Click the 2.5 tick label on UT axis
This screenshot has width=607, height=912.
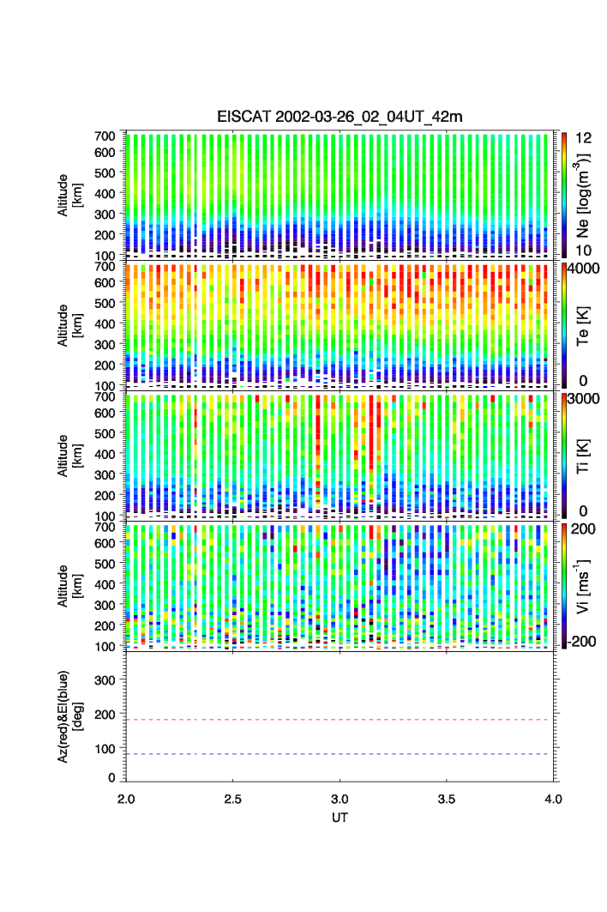tap(233, 799)
